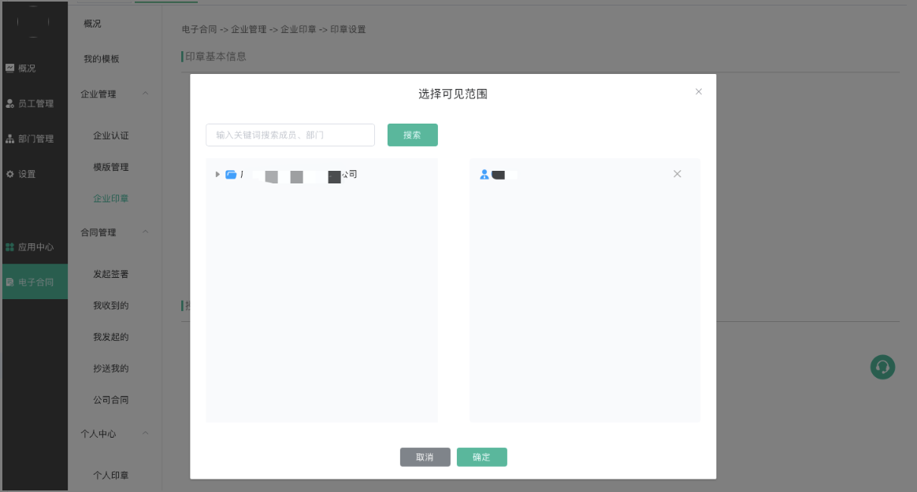Open the 企业认证 menu item

111,135
